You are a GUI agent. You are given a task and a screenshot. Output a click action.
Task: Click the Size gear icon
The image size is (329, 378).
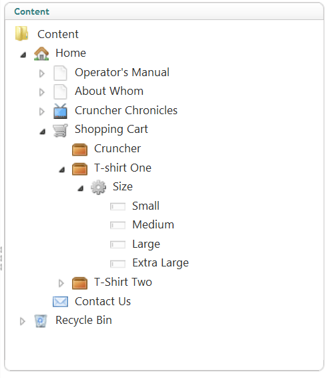pos(98,187)
